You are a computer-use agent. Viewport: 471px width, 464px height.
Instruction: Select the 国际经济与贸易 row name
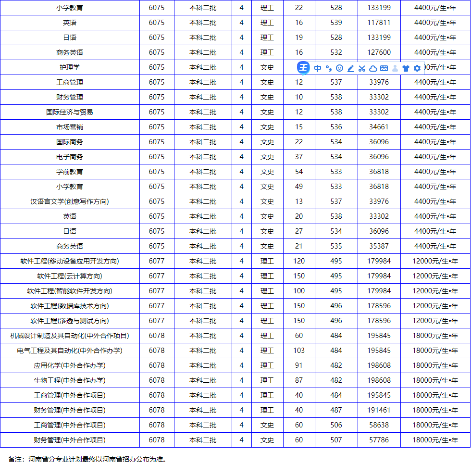click(70, 112)
